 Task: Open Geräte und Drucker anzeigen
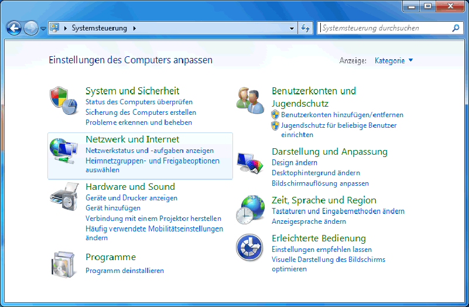[131, 198]
